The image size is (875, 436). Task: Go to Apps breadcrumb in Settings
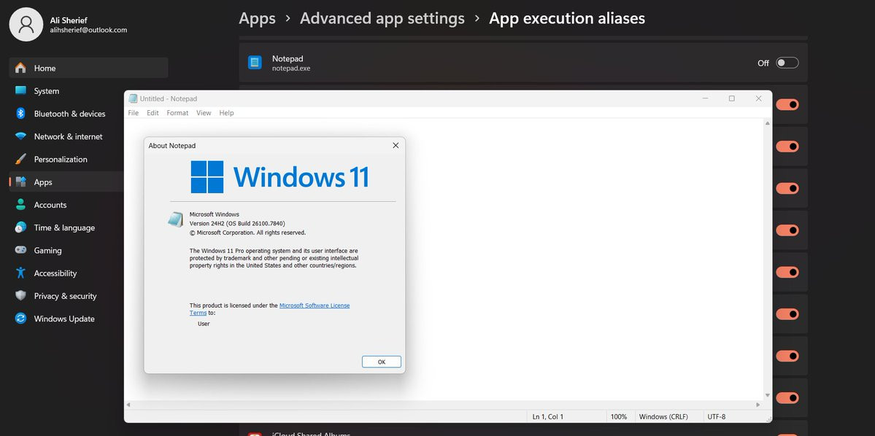pyautogui.click(x=258, y=18)
